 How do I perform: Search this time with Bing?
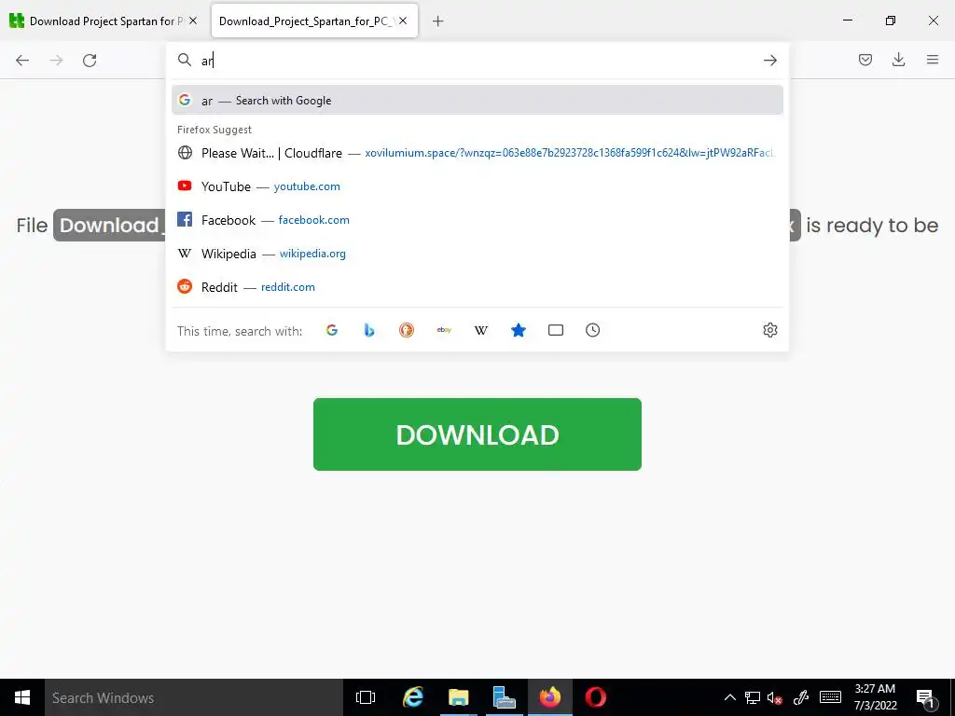point(369,330)
